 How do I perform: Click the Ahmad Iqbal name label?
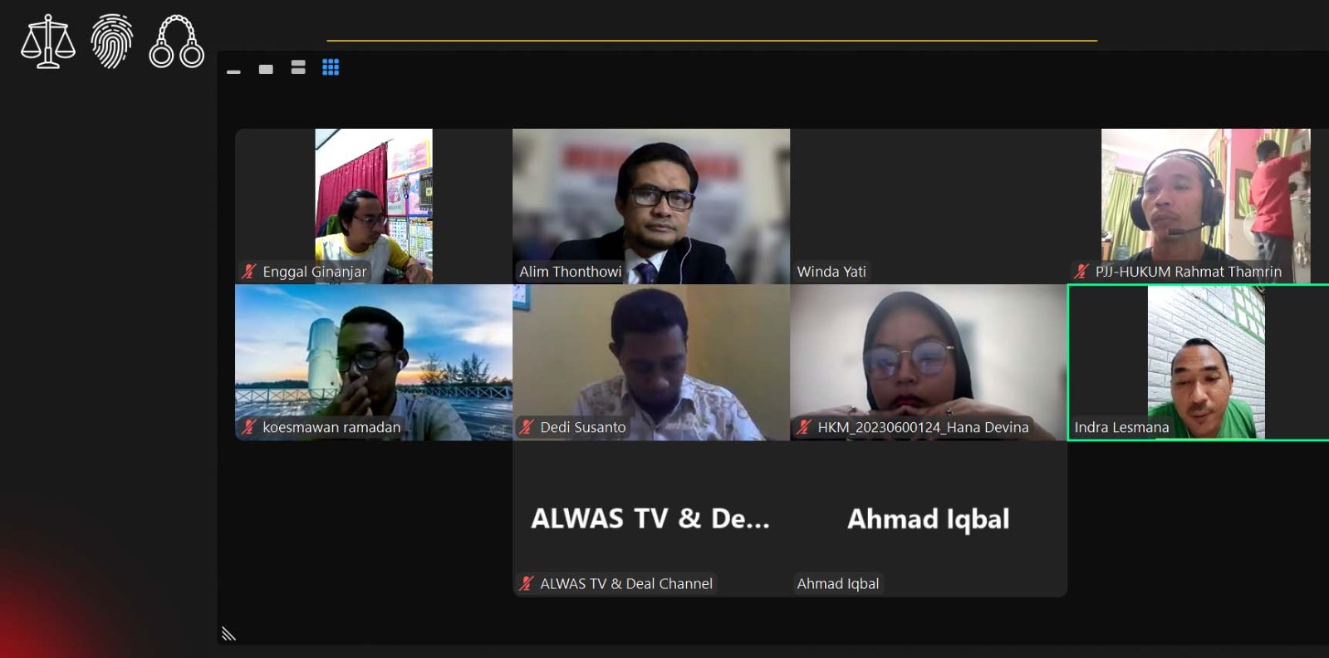point(838,583)
